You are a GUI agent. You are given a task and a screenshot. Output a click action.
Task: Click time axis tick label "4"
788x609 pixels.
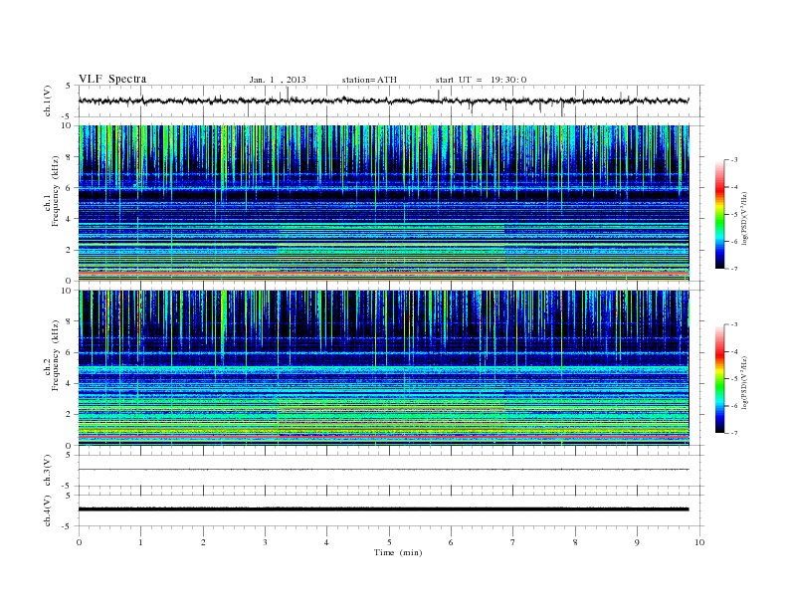point(326,542)
